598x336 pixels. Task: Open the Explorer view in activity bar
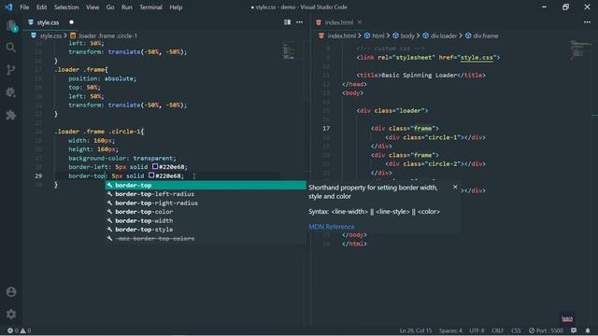coord(11,26)
